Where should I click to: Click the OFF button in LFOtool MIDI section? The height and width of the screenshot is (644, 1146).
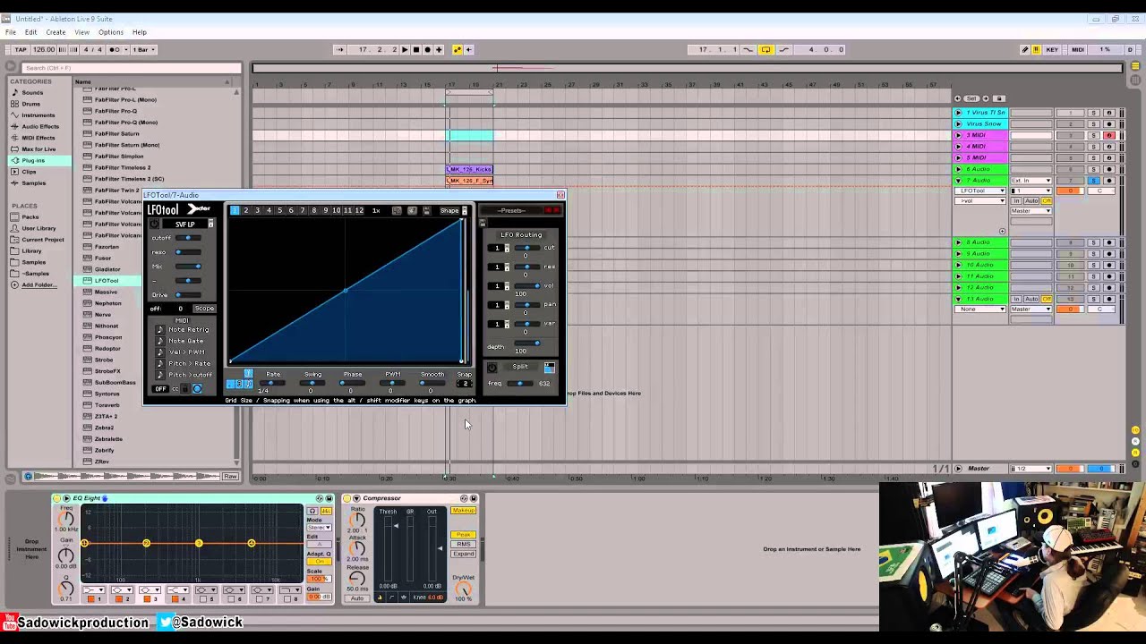point(160,389)
